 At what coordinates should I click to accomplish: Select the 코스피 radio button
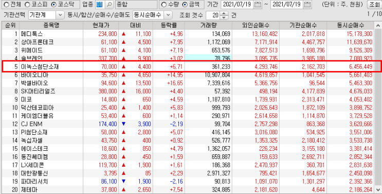27,5
